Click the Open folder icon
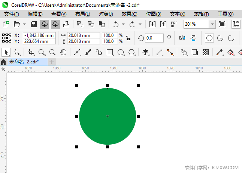The image size is (242, 173). [16, 24]
